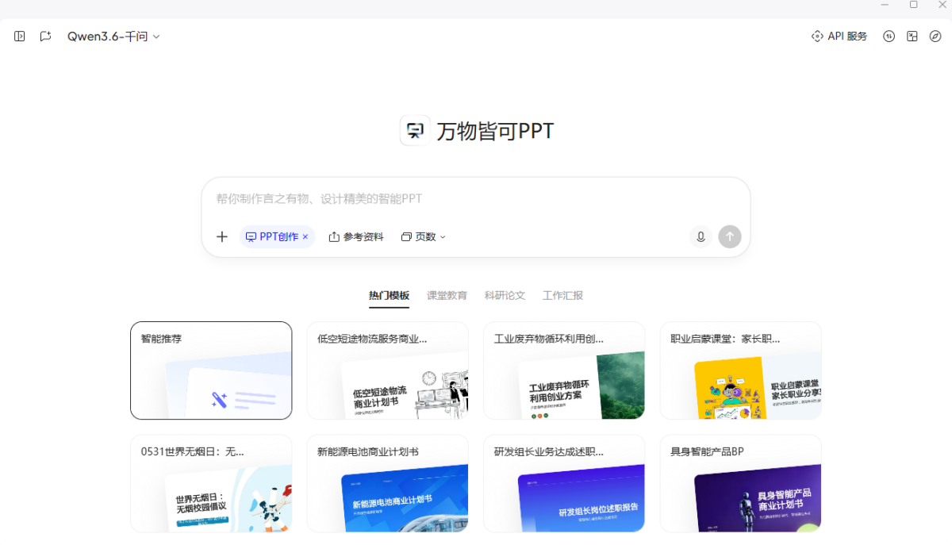Expand the 页数 page count dropdown
Image resolution: width=952 pixels, height=545 pixels.
coord(424,236)
